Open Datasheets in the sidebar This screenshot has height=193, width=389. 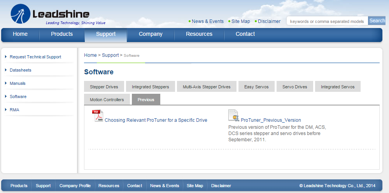pyautogui.click(x=21, y=70)
